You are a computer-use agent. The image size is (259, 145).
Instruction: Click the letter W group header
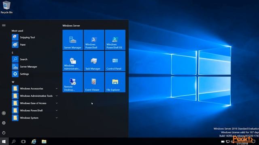pos(13,82)
